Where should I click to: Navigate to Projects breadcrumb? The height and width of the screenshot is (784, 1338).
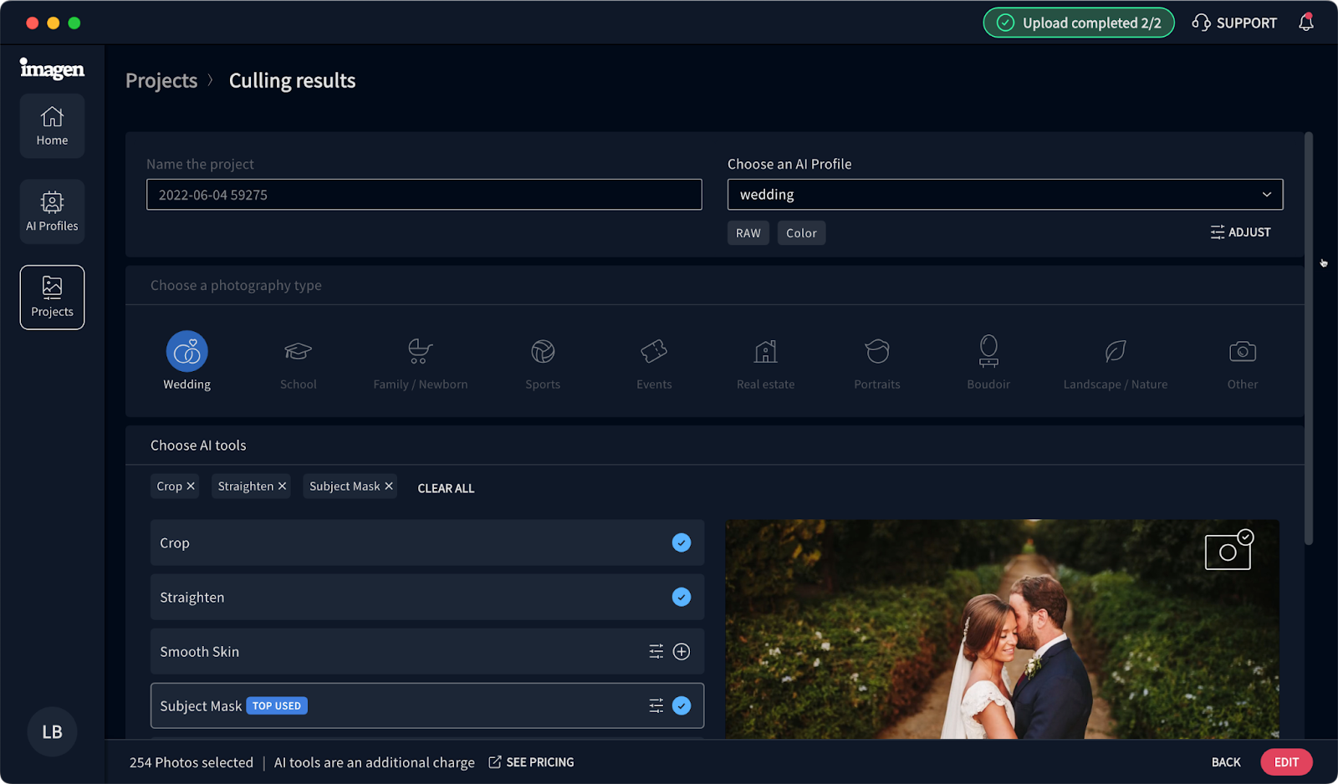click(x=161, y=80)
